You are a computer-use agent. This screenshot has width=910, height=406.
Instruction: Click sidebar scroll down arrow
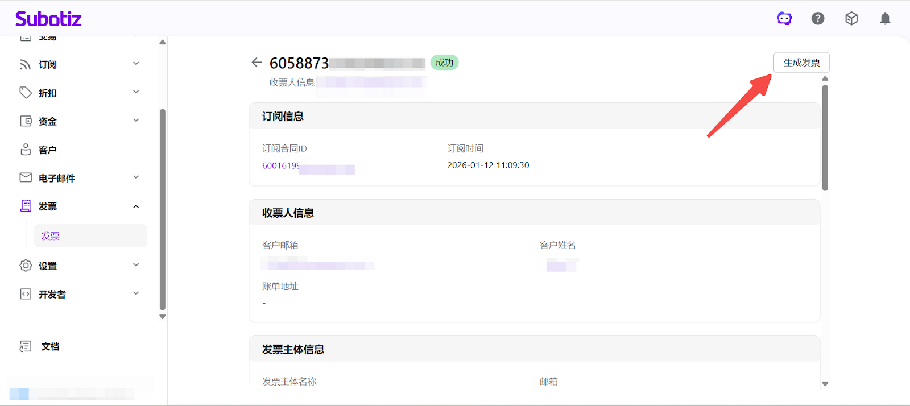(163, 317)
